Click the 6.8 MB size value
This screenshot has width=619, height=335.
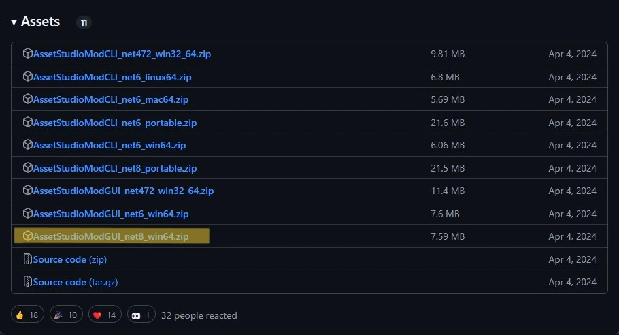click(445, 77)
